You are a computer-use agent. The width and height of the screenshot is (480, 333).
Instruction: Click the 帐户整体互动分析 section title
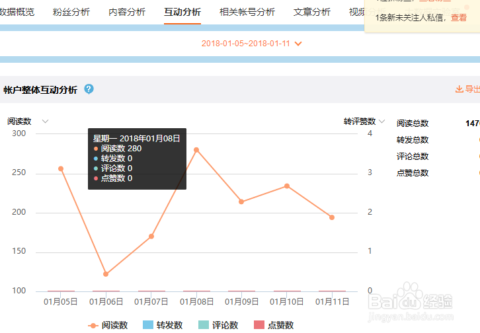tap(40, 90)
